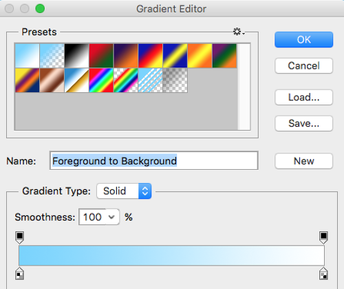The image size is (344, 289).
Task: Open the Load... gradients dialog
Action: (x=303, y=97)
